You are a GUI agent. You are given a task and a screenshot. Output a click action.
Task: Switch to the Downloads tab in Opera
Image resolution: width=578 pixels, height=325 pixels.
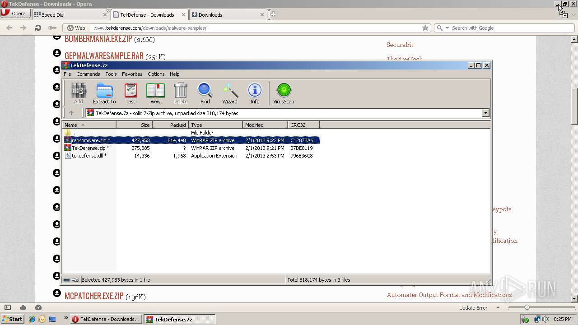click(228, 14)
